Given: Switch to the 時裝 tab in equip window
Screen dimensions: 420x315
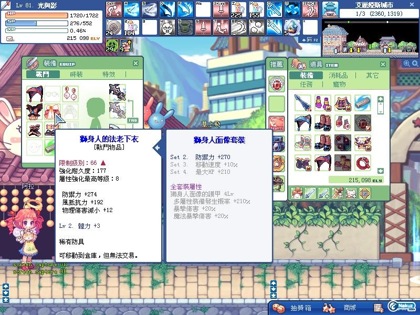Looking at the screenshot, I should click(x=76, y=74).
